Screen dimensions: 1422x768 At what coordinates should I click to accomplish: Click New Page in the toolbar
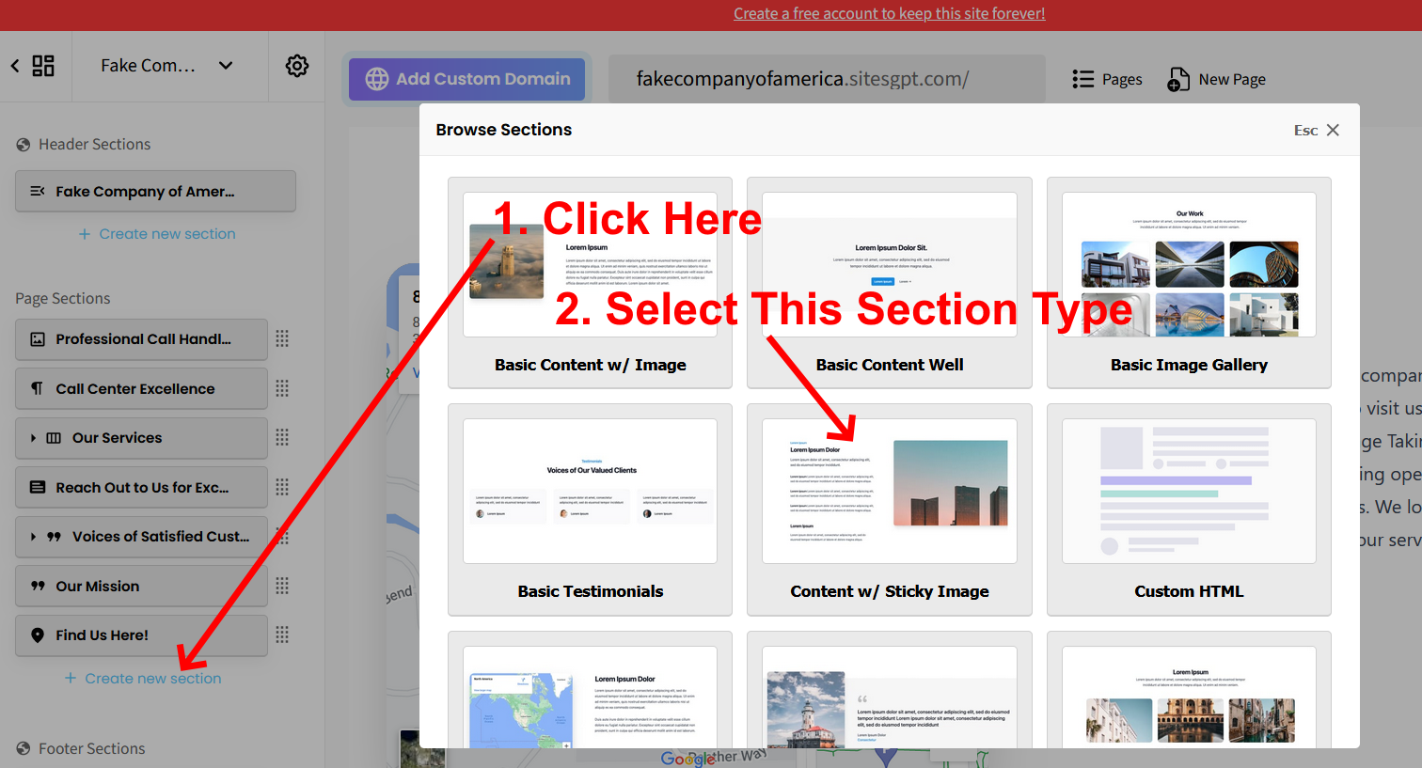[x=1216, y=80]
